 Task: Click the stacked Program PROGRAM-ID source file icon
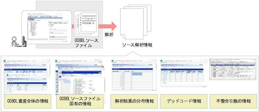click(86, 24)
